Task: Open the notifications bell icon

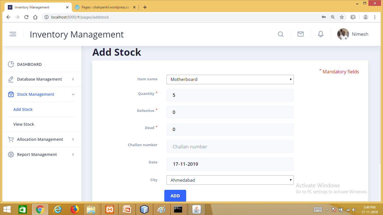Action: (x=320, y=34)
